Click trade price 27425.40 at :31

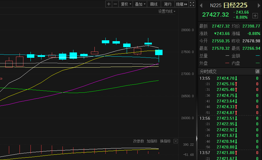[x=226, y=89]
